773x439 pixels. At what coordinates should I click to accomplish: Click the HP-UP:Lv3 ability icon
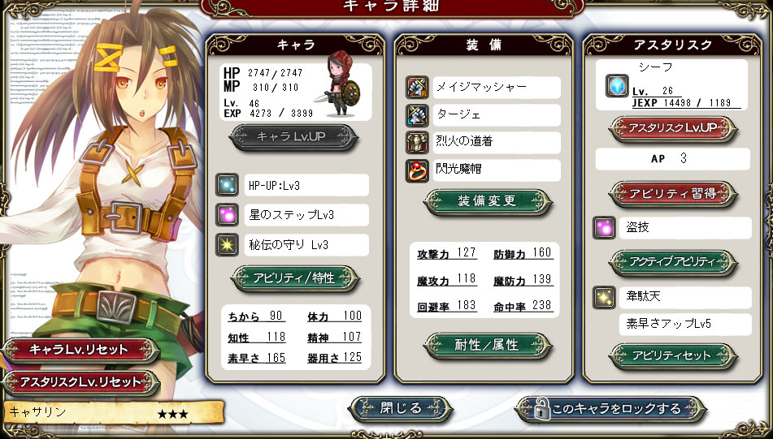[x=228, y=185]
